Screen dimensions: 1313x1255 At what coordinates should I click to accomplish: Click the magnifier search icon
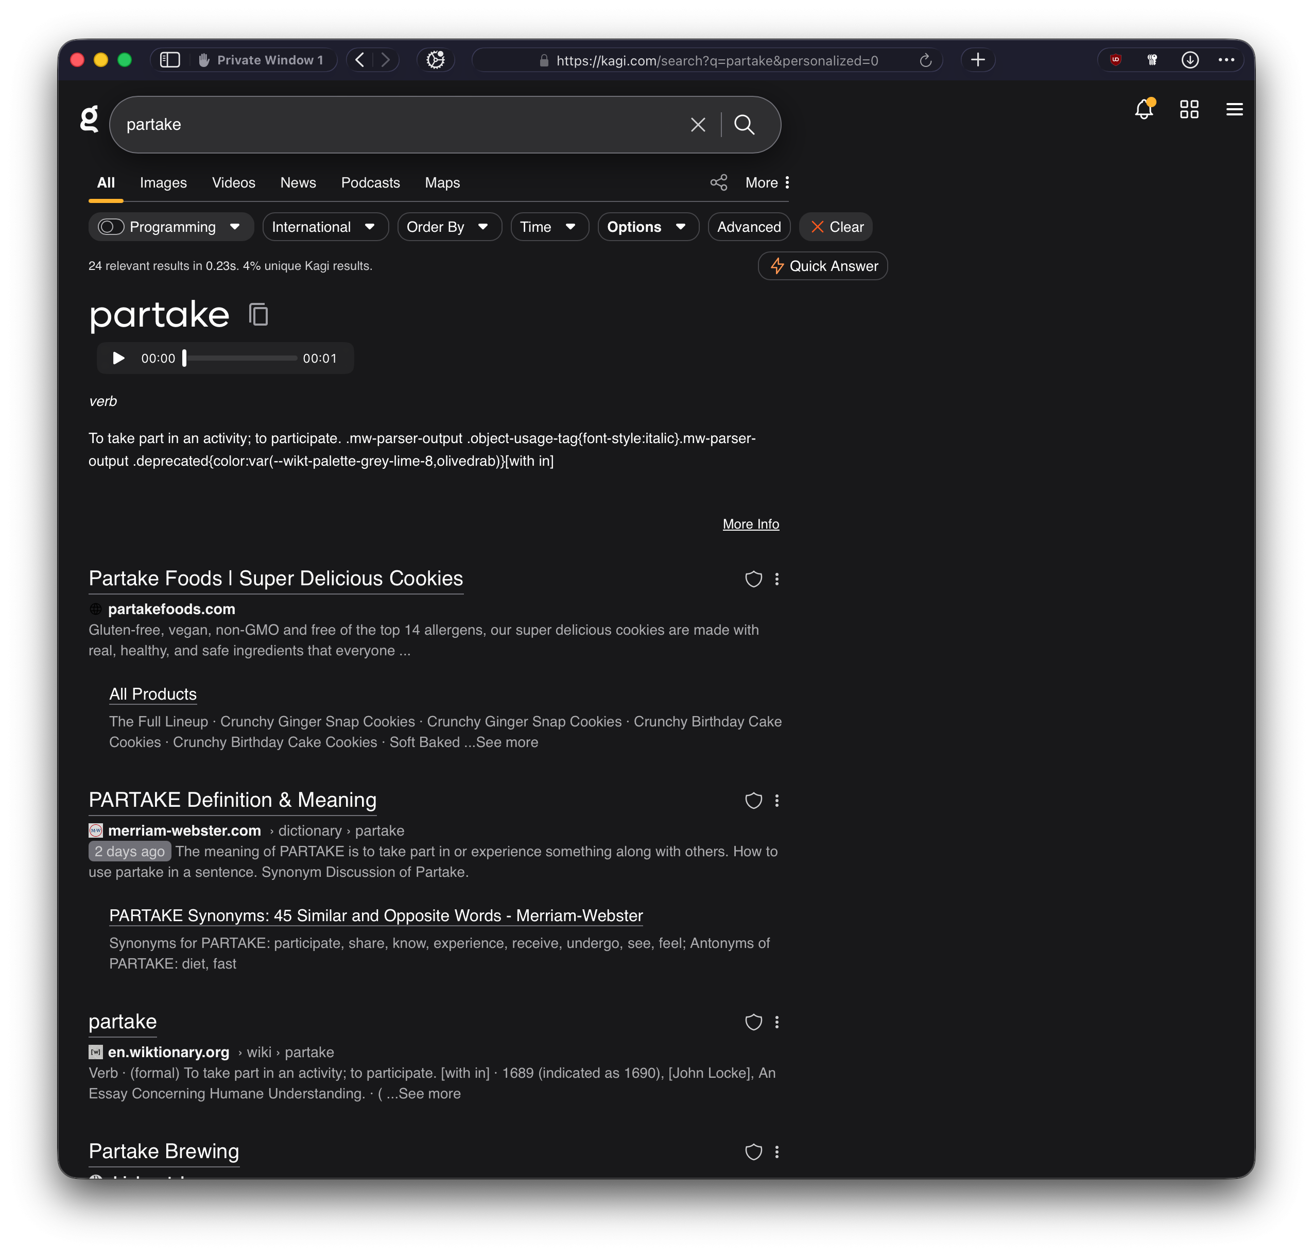pyautogui.click(x=744, y=125)
